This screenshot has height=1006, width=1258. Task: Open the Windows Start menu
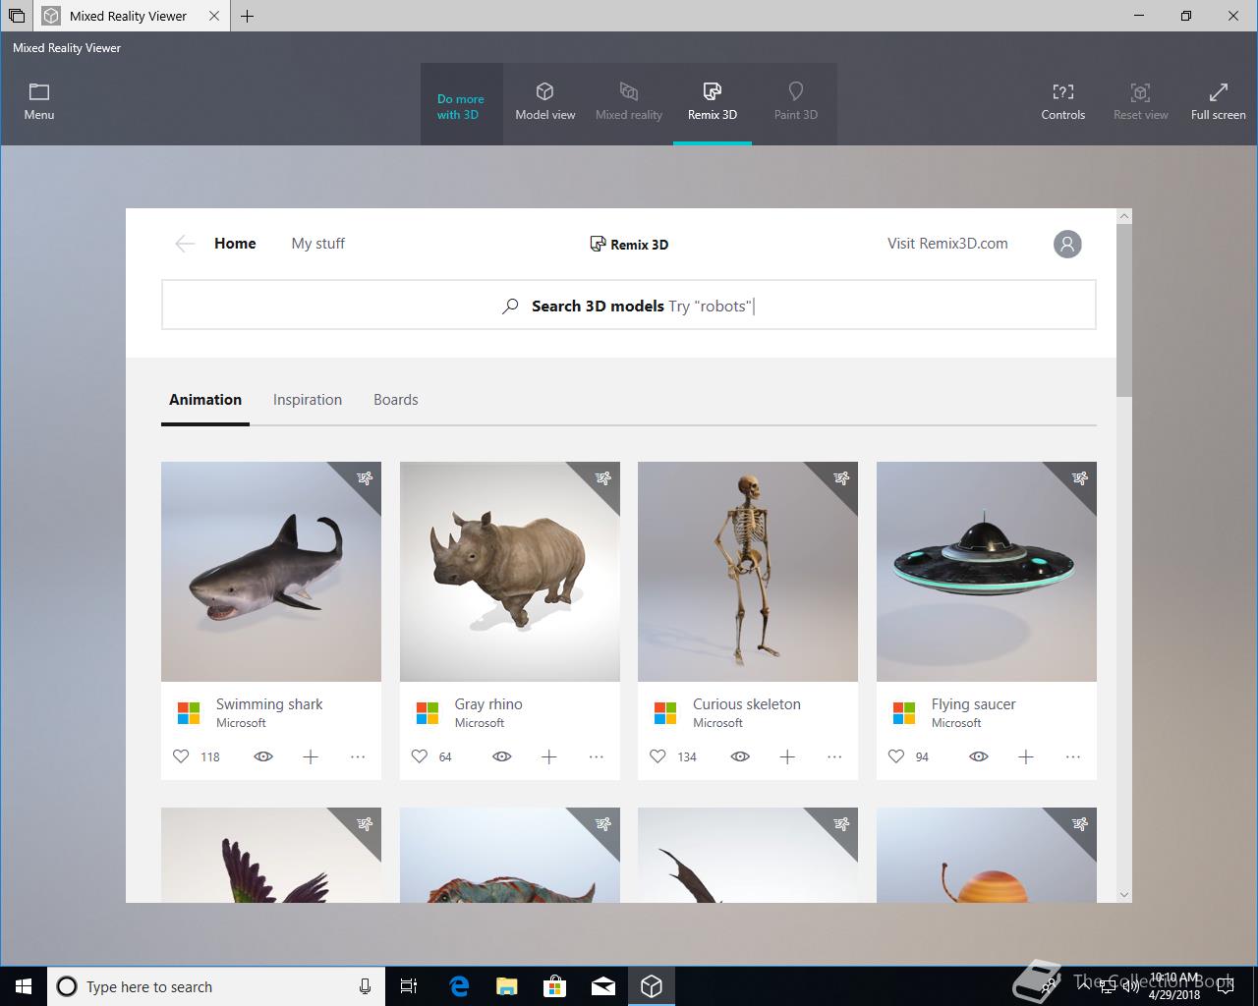(x=24, y=986)
